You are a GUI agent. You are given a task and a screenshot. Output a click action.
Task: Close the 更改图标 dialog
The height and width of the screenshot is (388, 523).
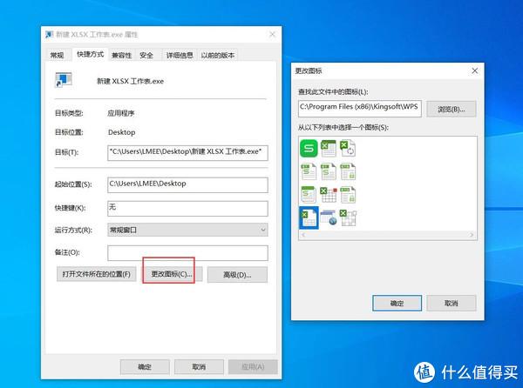(475, 70)
